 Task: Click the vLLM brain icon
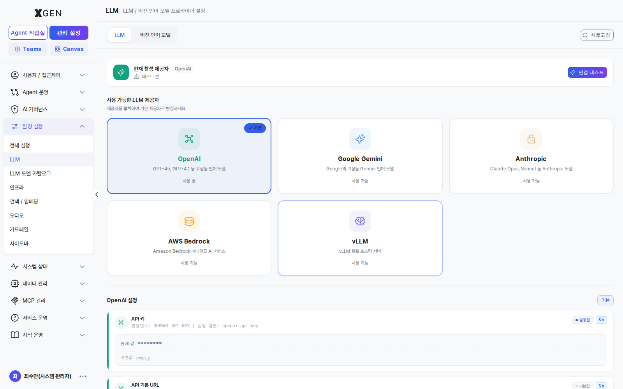[360, 221]
